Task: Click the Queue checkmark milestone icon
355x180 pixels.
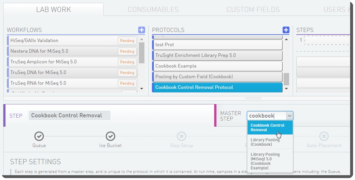Action: point(39,136)
